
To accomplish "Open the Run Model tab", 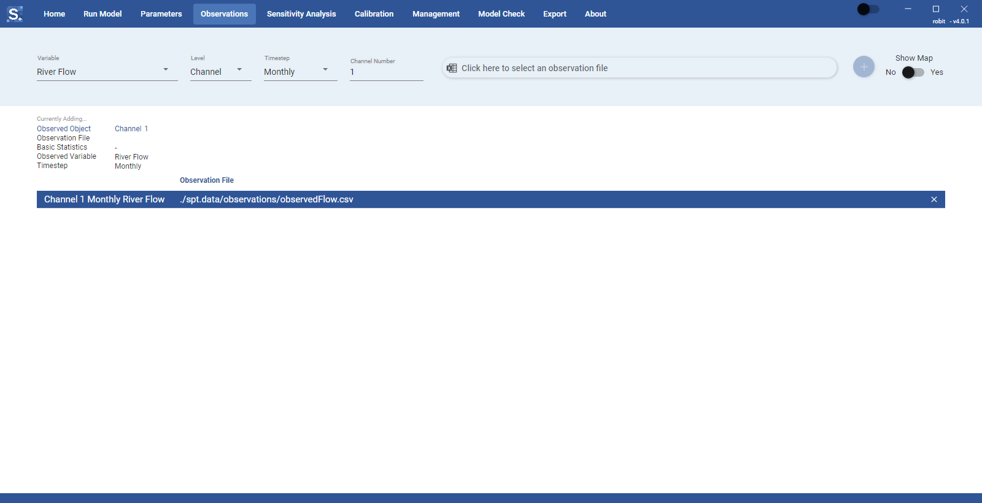I will [102, 14].
